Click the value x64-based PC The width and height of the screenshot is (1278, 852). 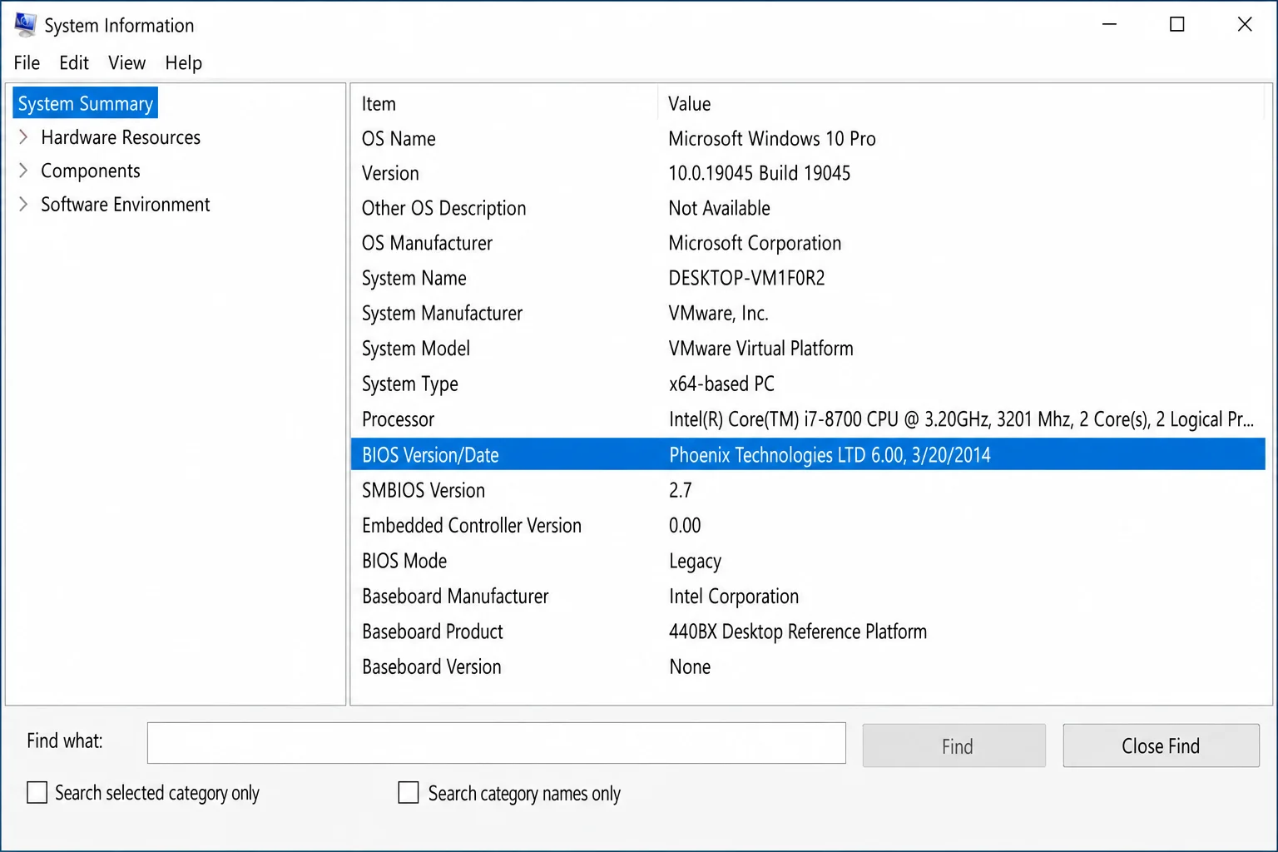pyautogui.click(x=721, y=384)
